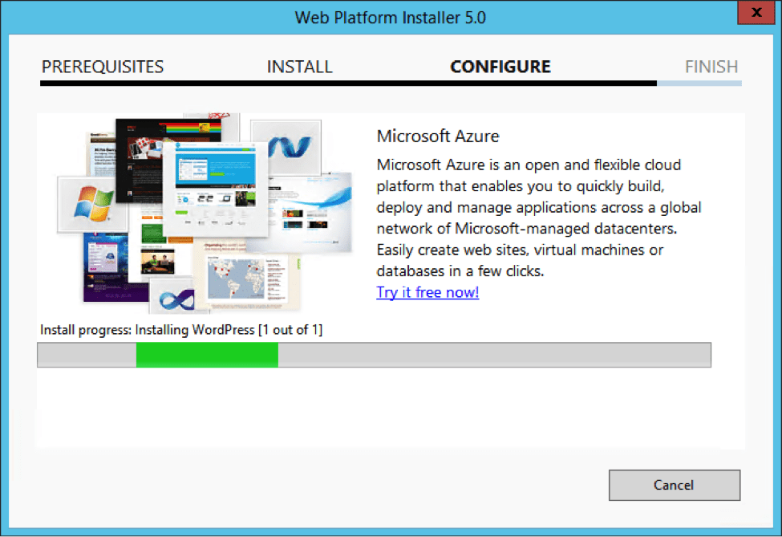The width and height of the screenshot is (782, 537).
Task: Click the green install progress bar
Action: pyautogui.click(x=207, y=354)
